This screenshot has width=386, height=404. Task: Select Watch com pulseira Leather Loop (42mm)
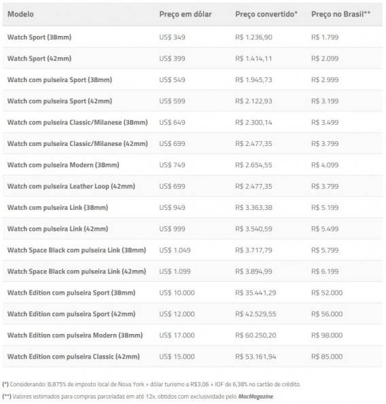click(71, 186)
